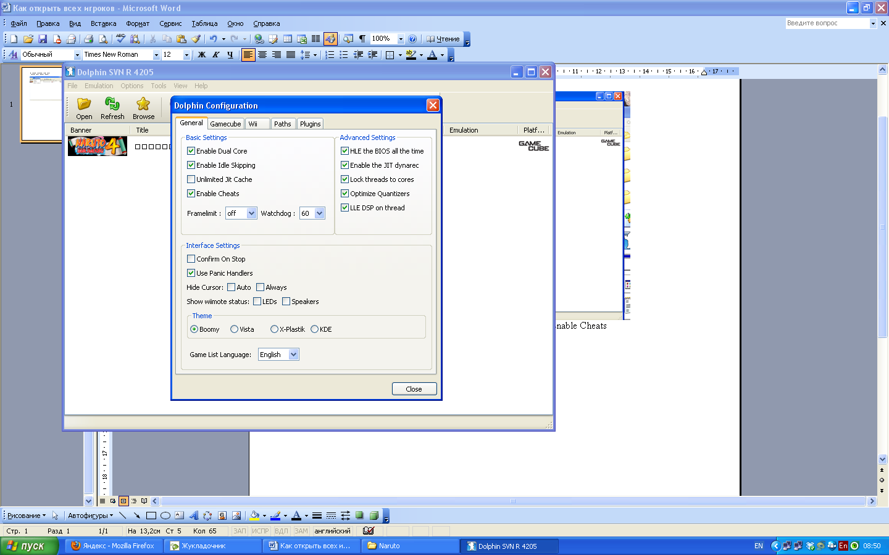The height and width of the screenshot is (555, 889).
Task: Center-align text in Word toolbar
Action: [262, 55]
